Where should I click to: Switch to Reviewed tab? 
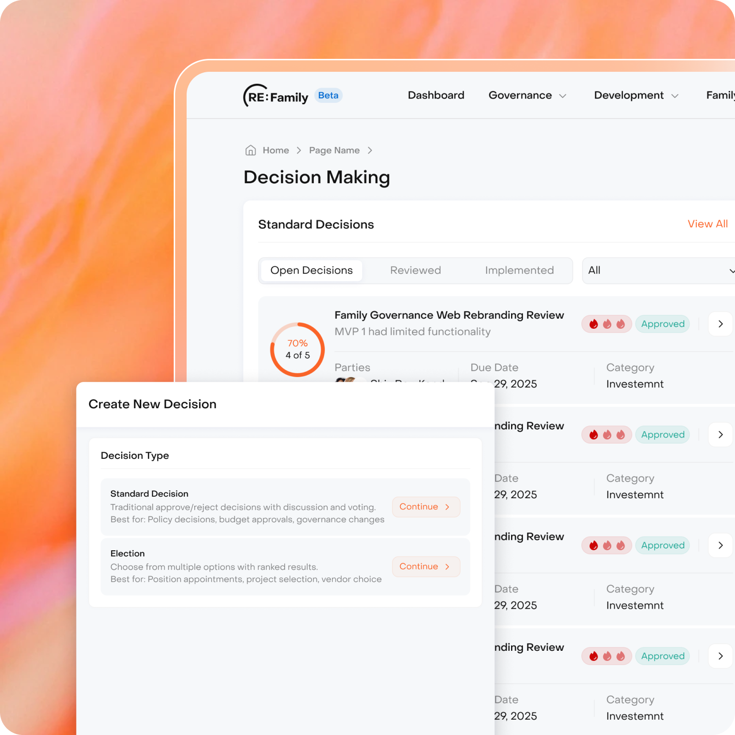415,270
